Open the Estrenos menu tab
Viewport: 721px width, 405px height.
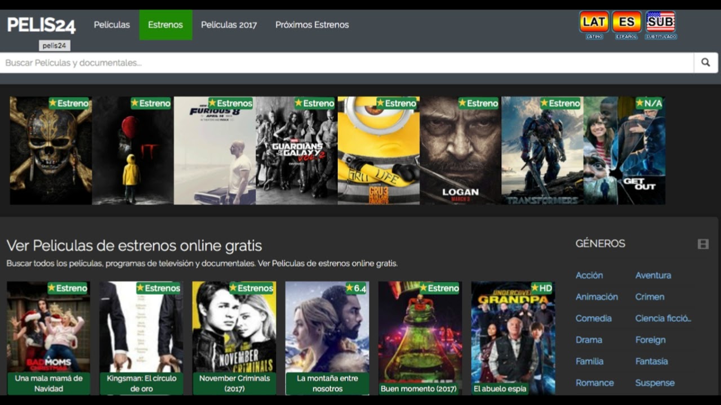[x=166, y=25]
